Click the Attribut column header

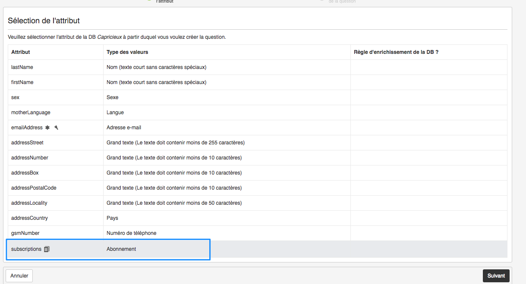click(21, 52)
